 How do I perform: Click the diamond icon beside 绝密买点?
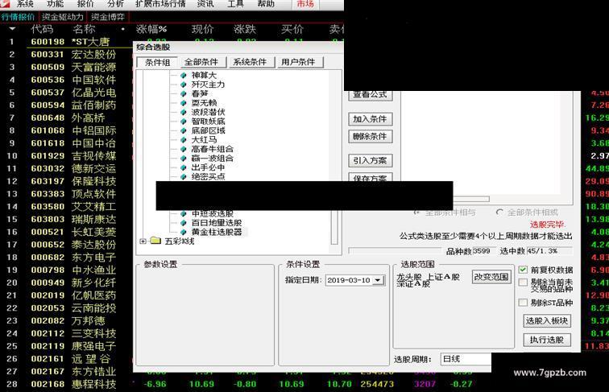point(184,176)
